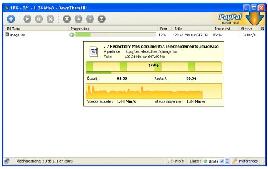Screen dimensions: 268x169
Task: Select the image.iso download row
Action: click(x=134, y=35)
